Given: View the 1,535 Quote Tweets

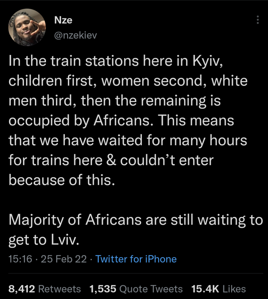Looking at the screenshot, I should (136, 289).
